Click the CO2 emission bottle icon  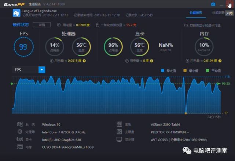click(97, 25)
